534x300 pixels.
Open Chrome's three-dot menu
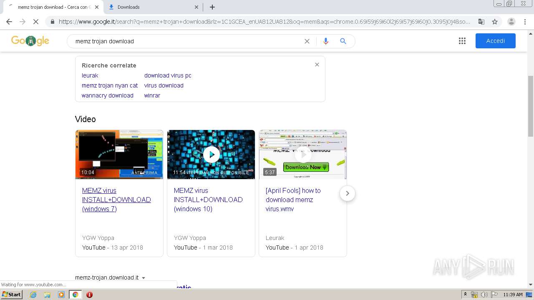coord(525,22)
